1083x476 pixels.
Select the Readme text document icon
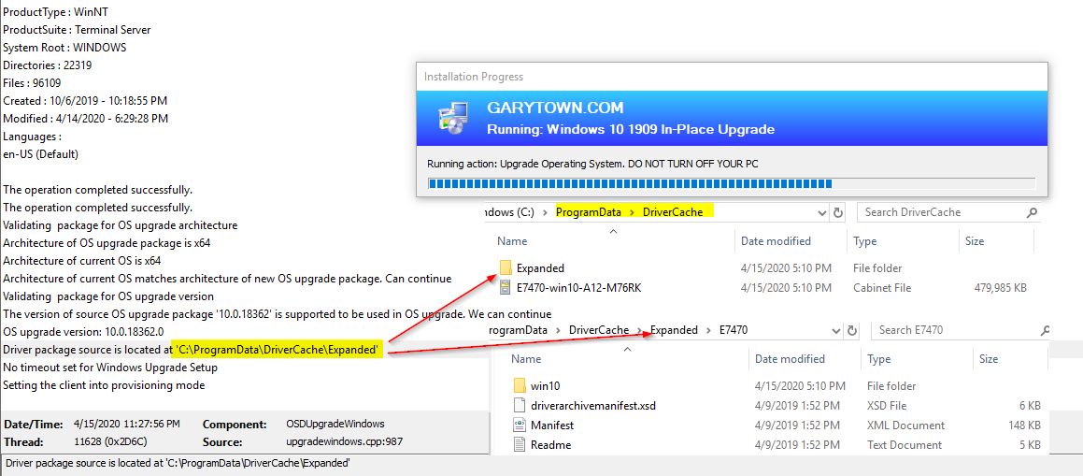520,445
